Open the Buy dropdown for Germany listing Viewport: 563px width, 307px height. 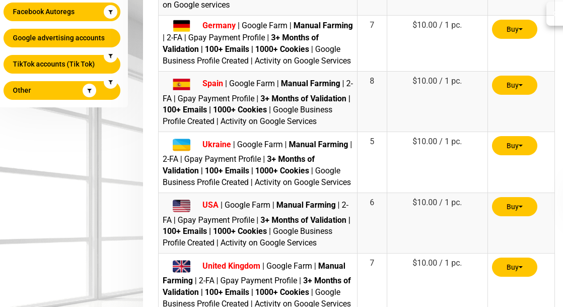click(514, 29)
